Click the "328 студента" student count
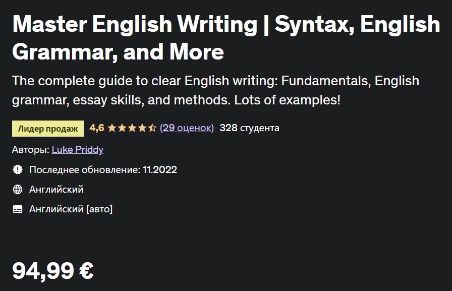The width and height of the screenshot is (452, 291). (x=249, y=128)
